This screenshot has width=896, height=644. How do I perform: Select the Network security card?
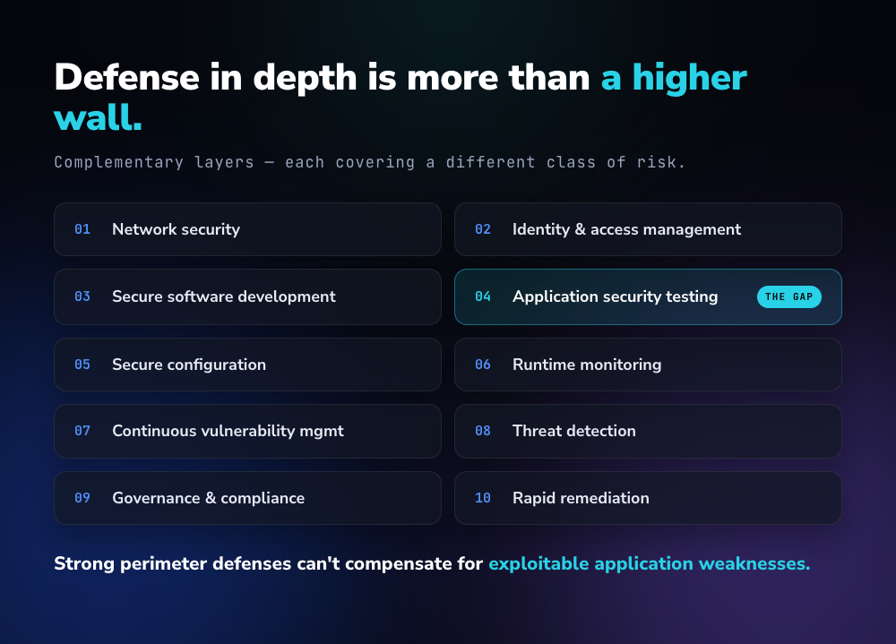click(247, 229)
